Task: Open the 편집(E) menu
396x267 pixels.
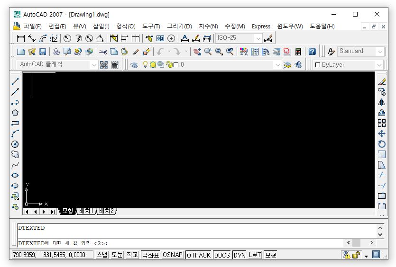Action: [57, 26]
